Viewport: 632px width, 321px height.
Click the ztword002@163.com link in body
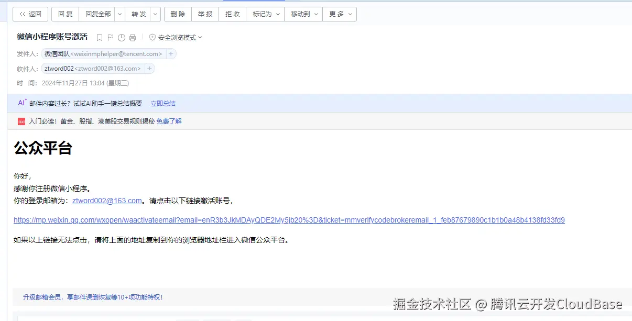107,201
